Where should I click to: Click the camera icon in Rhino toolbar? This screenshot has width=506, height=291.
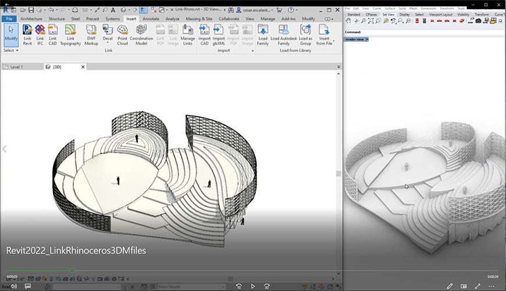pos(478,21)
